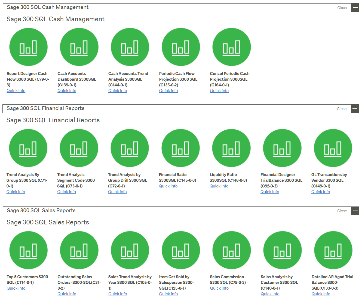
Task: Click the Cash Accounts Dashboard chart icon
Action: click(79, 47)
